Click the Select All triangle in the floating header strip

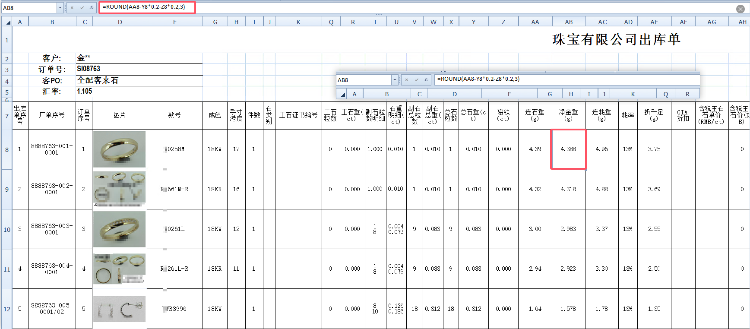click(342, 94)
